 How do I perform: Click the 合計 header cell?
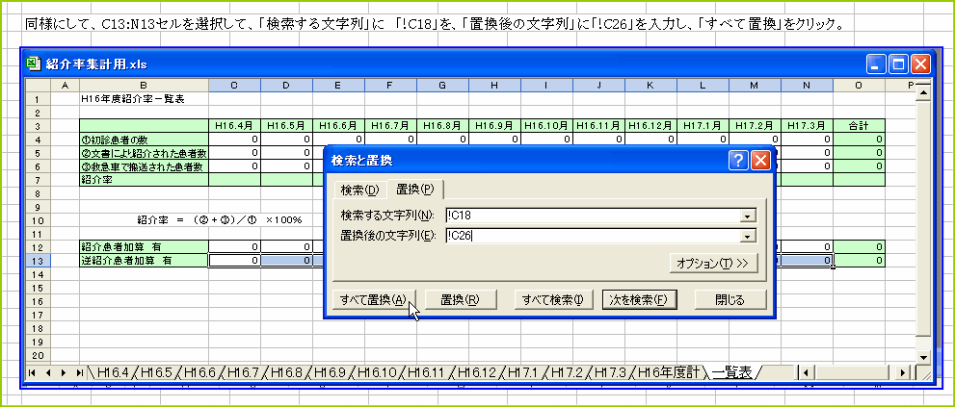[859, 126]
